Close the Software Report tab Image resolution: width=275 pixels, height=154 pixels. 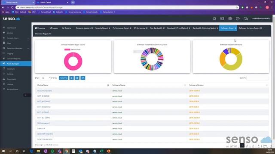[x=236, y=28]
